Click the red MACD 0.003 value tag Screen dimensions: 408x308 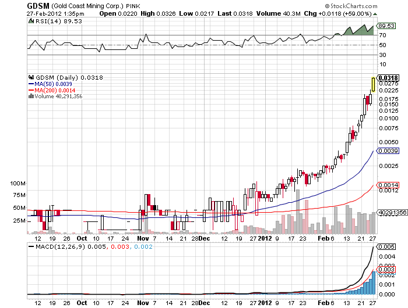pos(386,269)
